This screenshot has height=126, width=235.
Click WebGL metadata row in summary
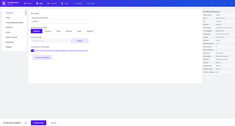click(218, 72)
